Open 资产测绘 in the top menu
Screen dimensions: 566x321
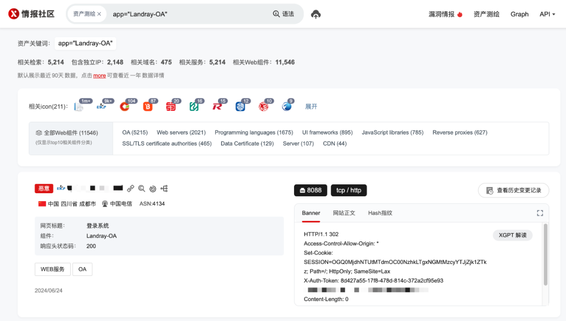click(x=486, y=14)
